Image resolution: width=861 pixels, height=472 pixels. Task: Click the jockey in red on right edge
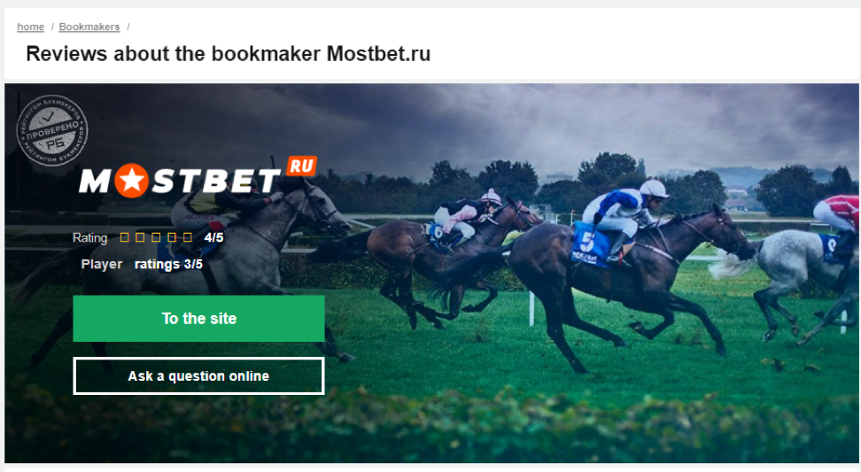tap(837, 215)
